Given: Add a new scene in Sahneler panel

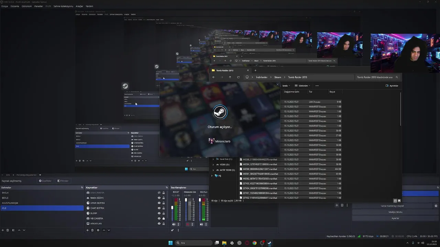Looking at the screenshot, I should 3,230.
